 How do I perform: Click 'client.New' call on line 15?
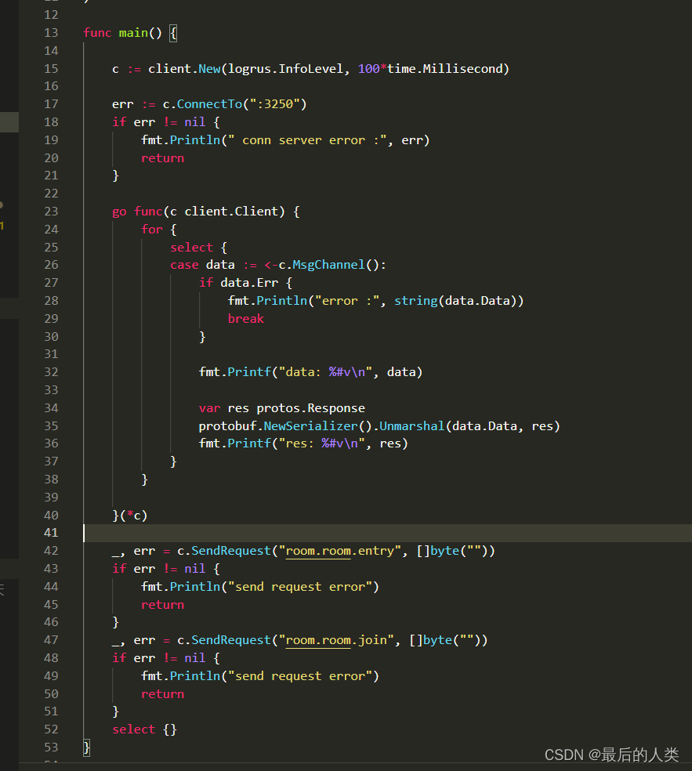coord(184,68)
